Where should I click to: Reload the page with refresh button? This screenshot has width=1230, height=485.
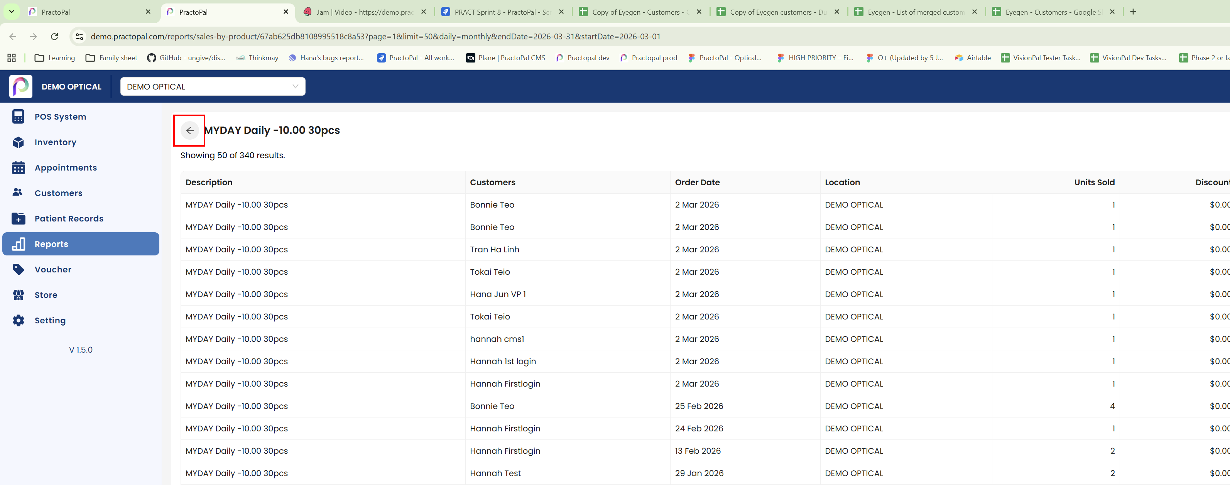pos(54,36)
